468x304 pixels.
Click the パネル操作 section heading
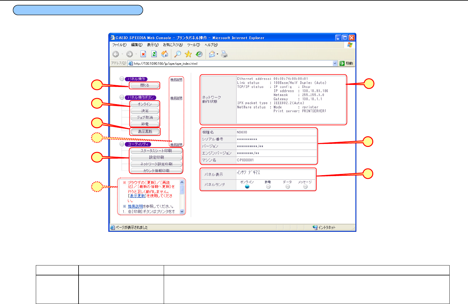(136, 79)
